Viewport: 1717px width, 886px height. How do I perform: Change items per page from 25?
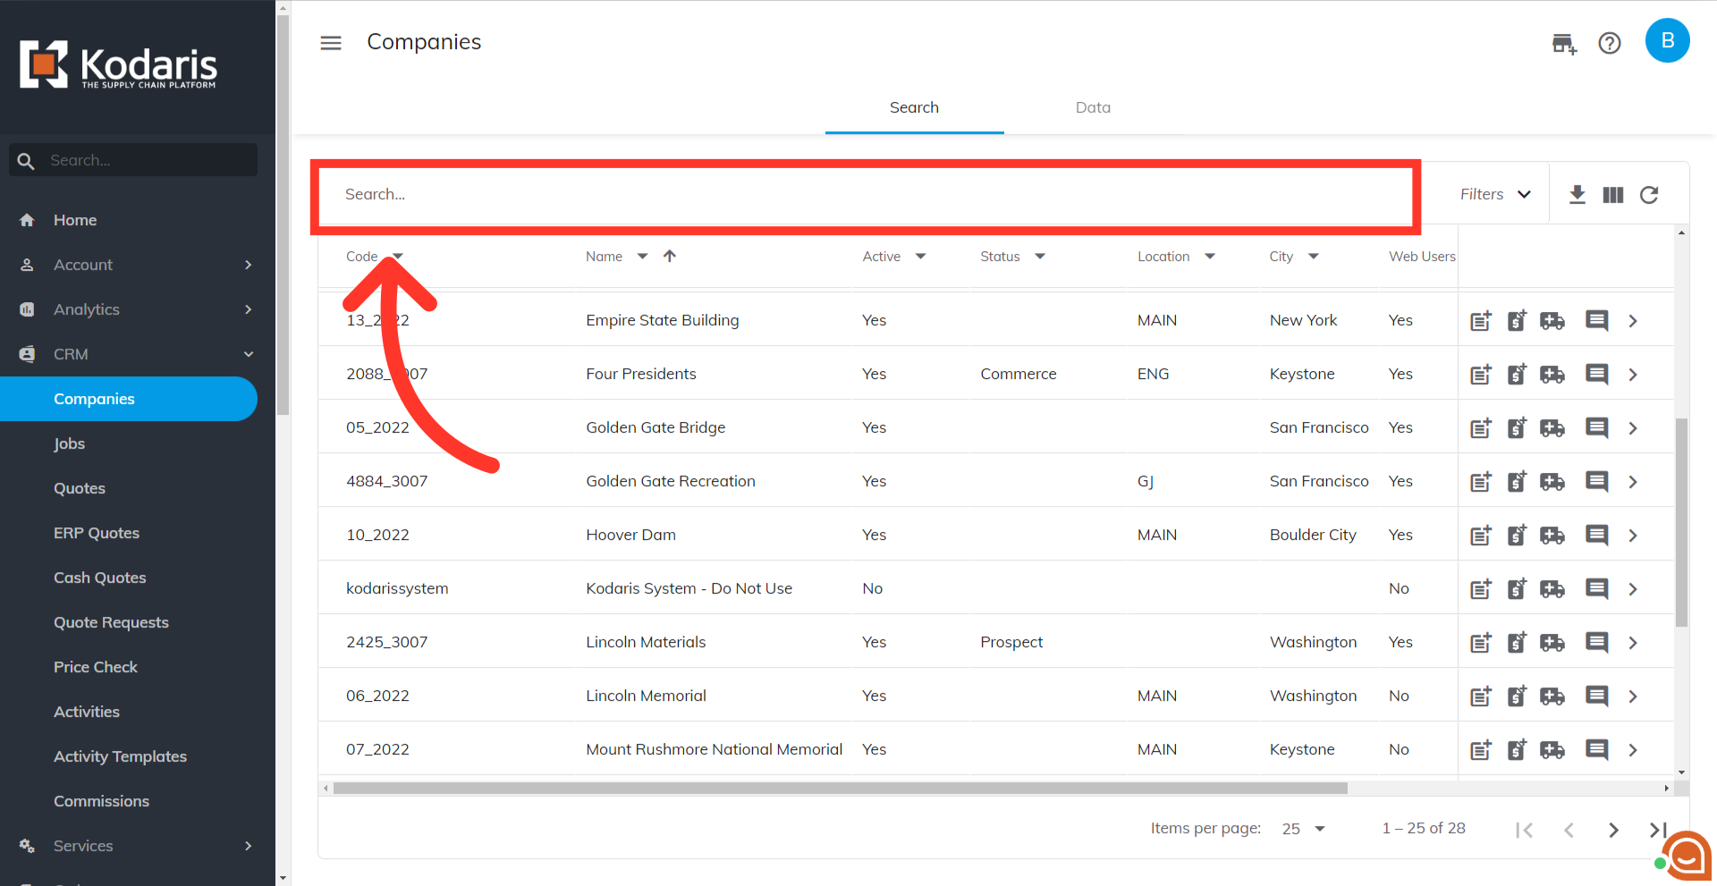pos(1303,829)
